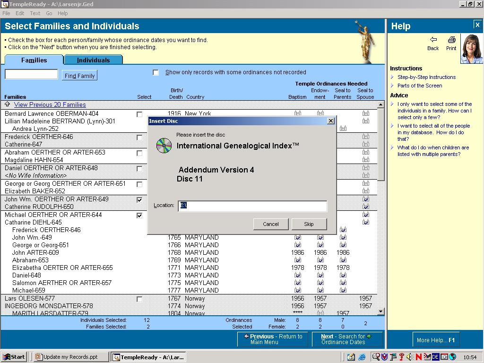Screen dimensions: 484x363
Task: Click the Back arrow icon in Help panel
Action: coord(433,39)
